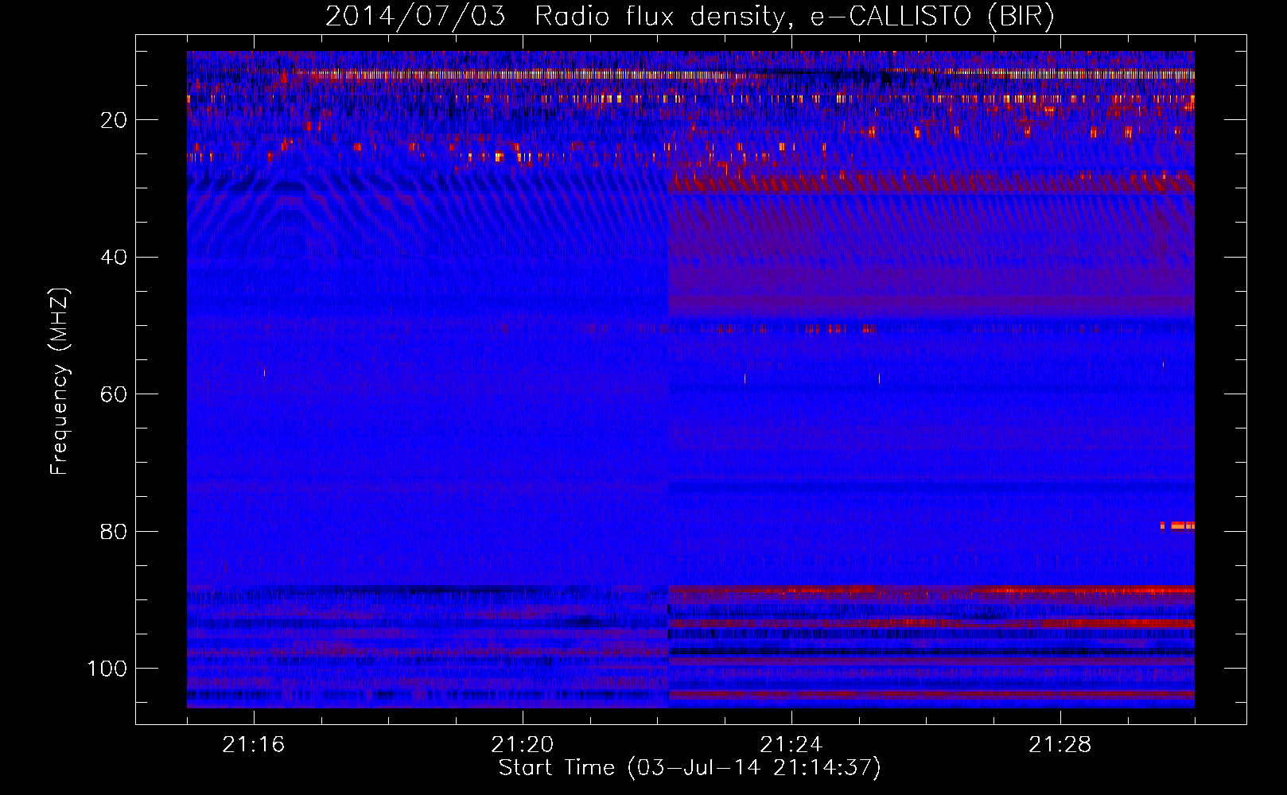Click the 80 frequency tick label
Screen dimensions: 1287x795
(x=114, y=531)
